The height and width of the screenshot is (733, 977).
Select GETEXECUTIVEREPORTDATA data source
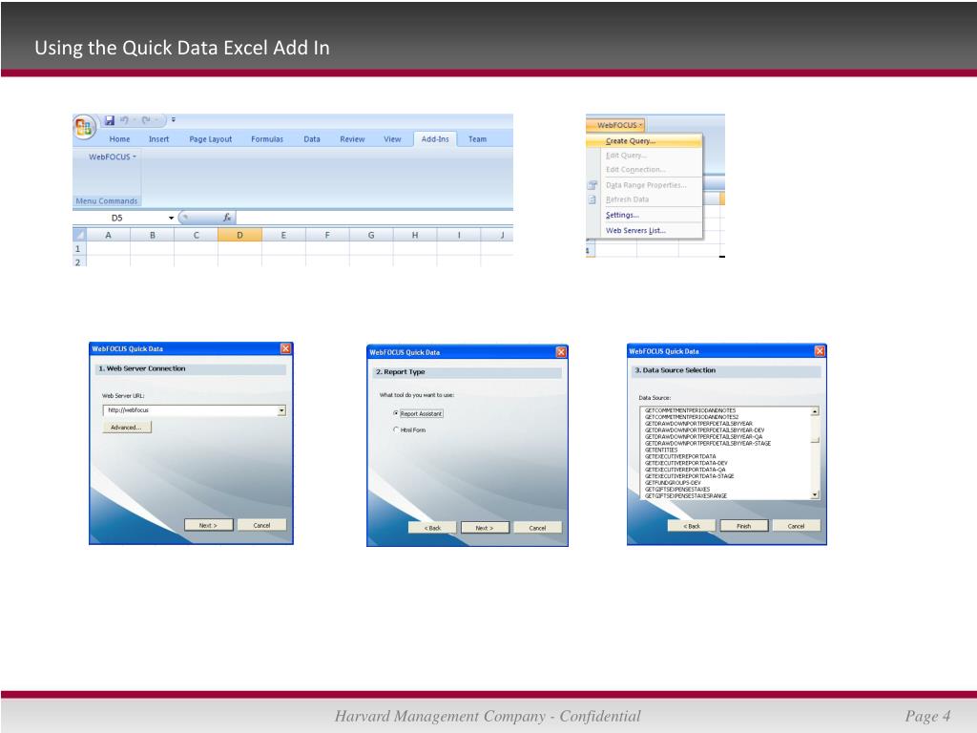point(680,456)
